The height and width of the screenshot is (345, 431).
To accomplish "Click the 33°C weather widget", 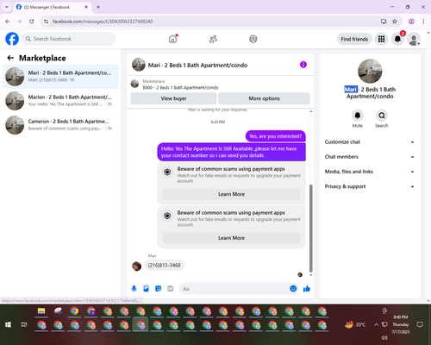I will (356, 324).
